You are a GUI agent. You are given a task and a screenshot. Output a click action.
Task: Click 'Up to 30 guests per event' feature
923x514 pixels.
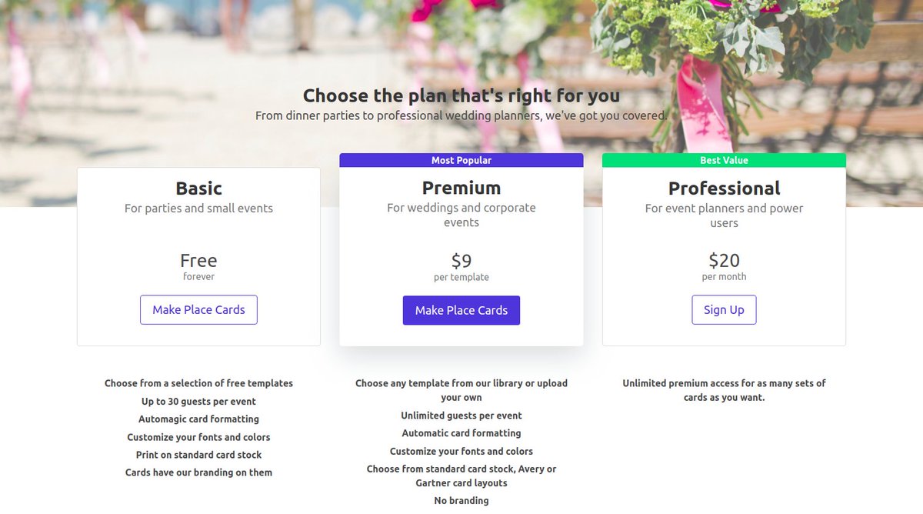click(x=198, y=402)
